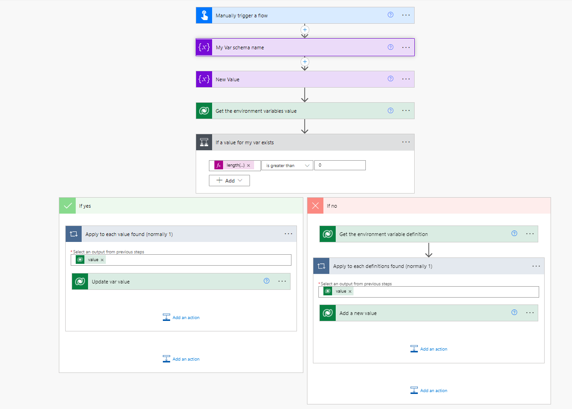Click the If no branch header
This screenshot has width=572, height=409.
coord(429,205)
